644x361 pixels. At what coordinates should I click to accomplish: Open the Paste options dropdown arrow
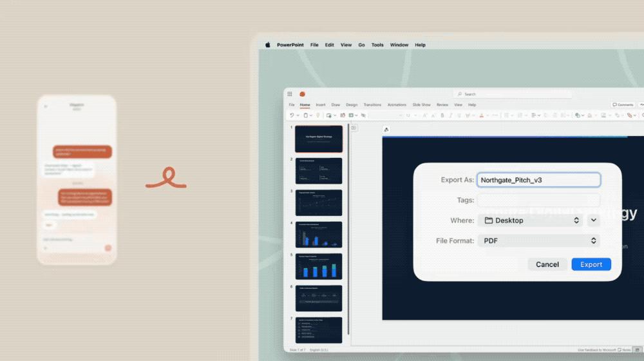311,115
